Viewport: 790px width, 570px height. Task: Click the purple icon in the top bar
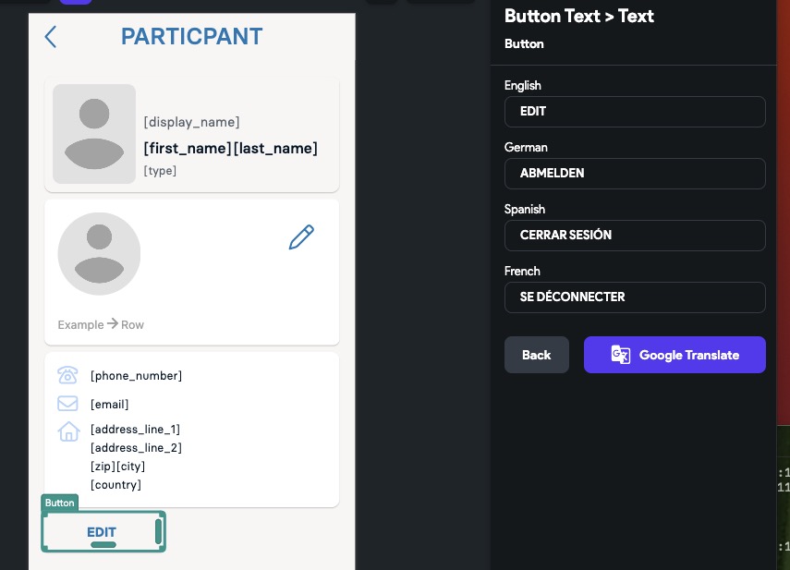click(74, 3)
